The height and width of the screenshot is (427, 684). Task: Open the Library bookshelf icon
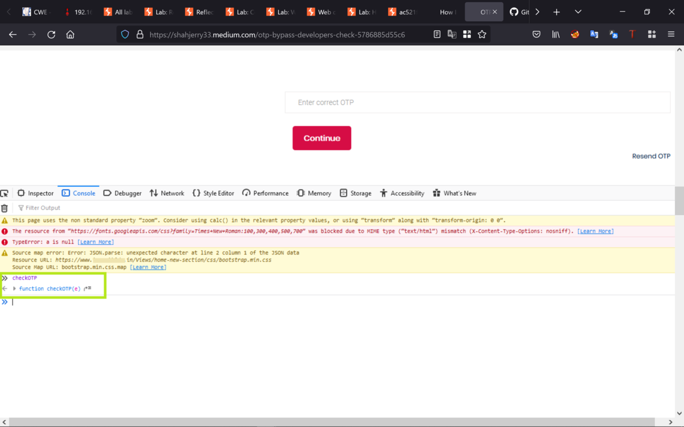click(556, 35)
